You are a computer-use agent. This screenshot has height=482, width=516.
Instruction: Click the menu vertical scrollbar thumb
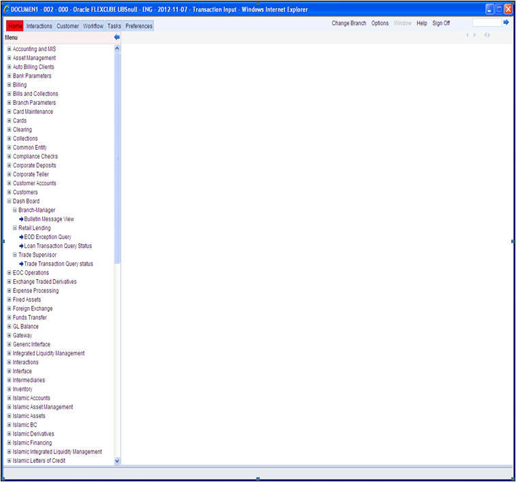click(x=117, y=158)
